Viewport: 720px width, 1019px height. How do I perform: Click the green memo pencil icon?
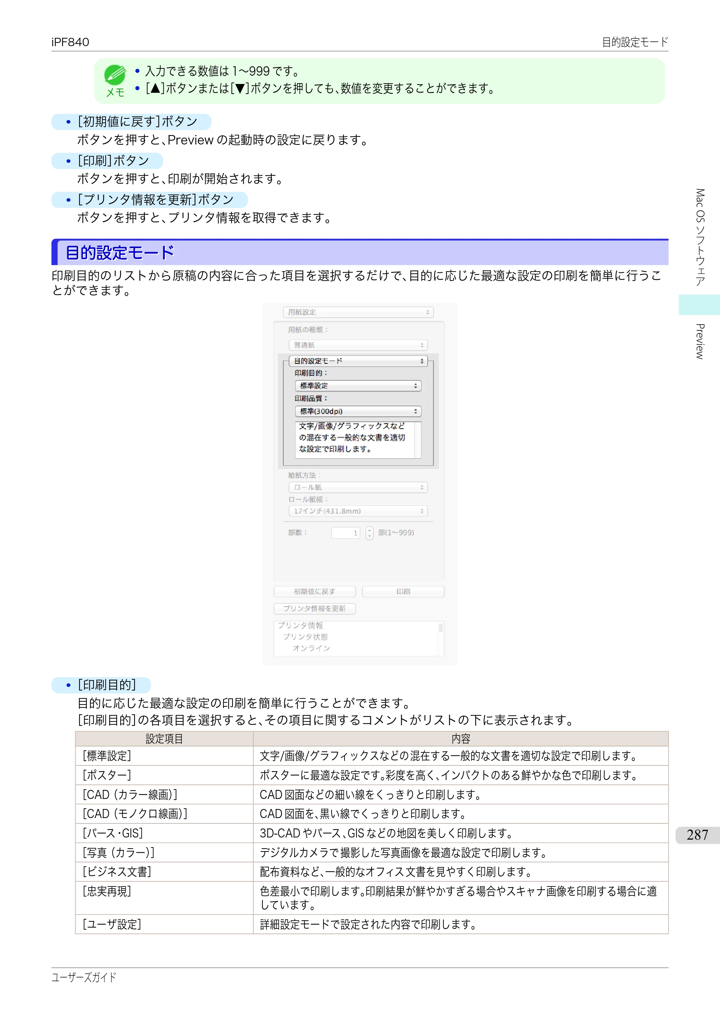point(115,75)
